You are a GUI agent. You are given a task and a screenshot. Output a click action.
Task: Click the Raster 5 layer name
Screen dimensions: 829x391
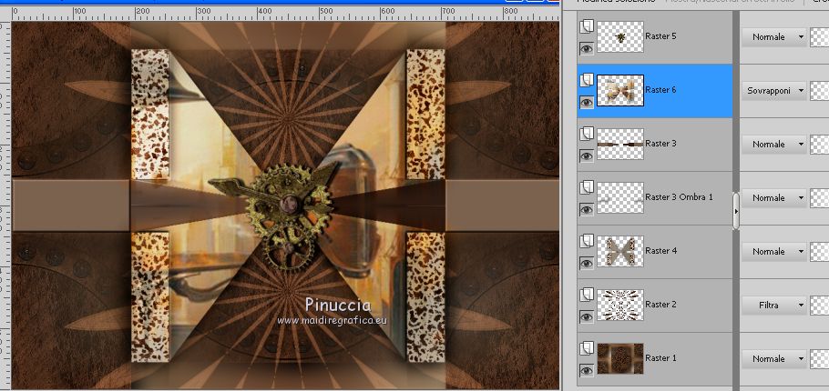pyautogui.click(x=660, y=36)
